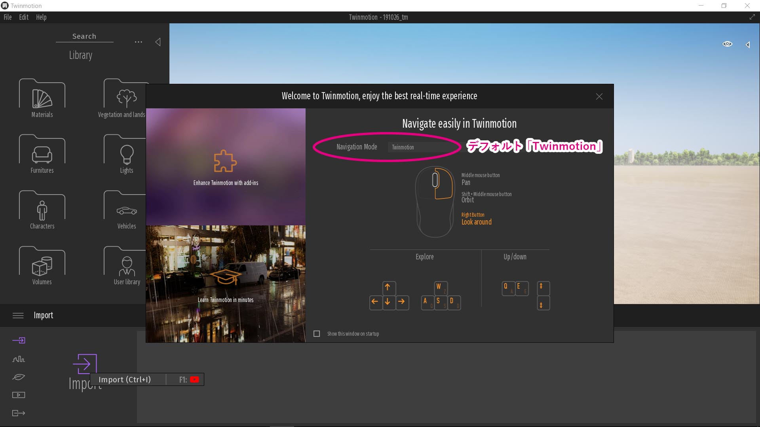Click the page-up key icon
Image resolution: width=760 pixels, height=427 pixels.
tap(543, 288)
